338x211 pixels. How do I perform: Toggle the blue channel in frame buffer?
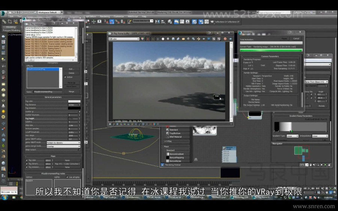pos(158,39)
